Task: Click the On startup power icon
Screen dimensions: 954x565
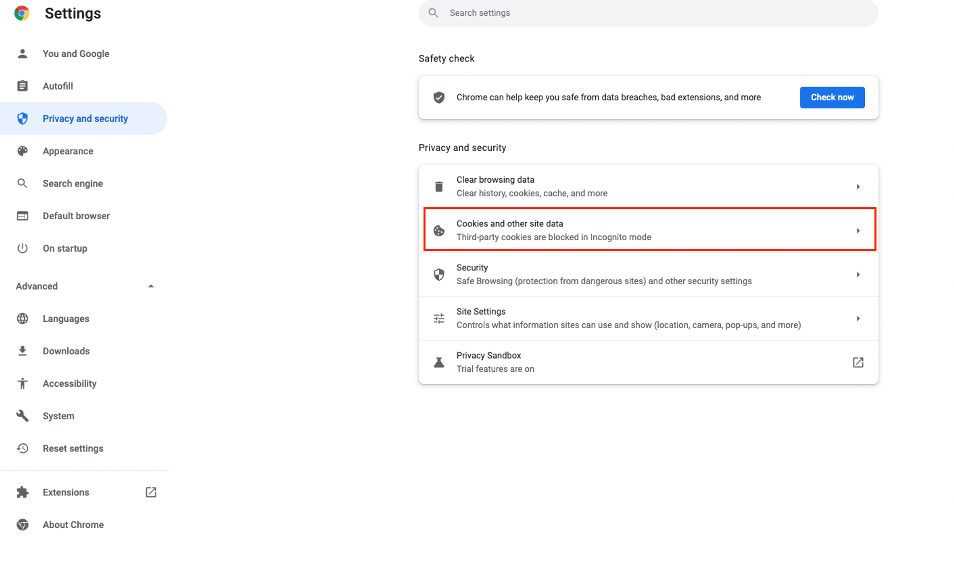Action: coord(22,248)
